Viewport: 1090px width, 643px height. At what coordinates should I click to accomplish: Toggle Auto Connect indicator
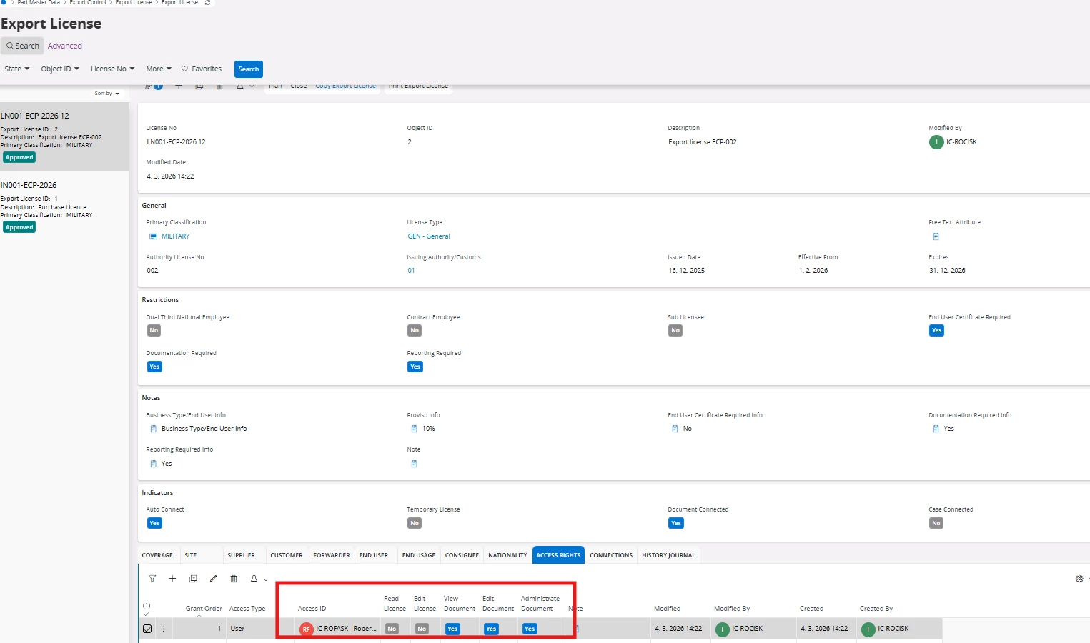[154, 523]
